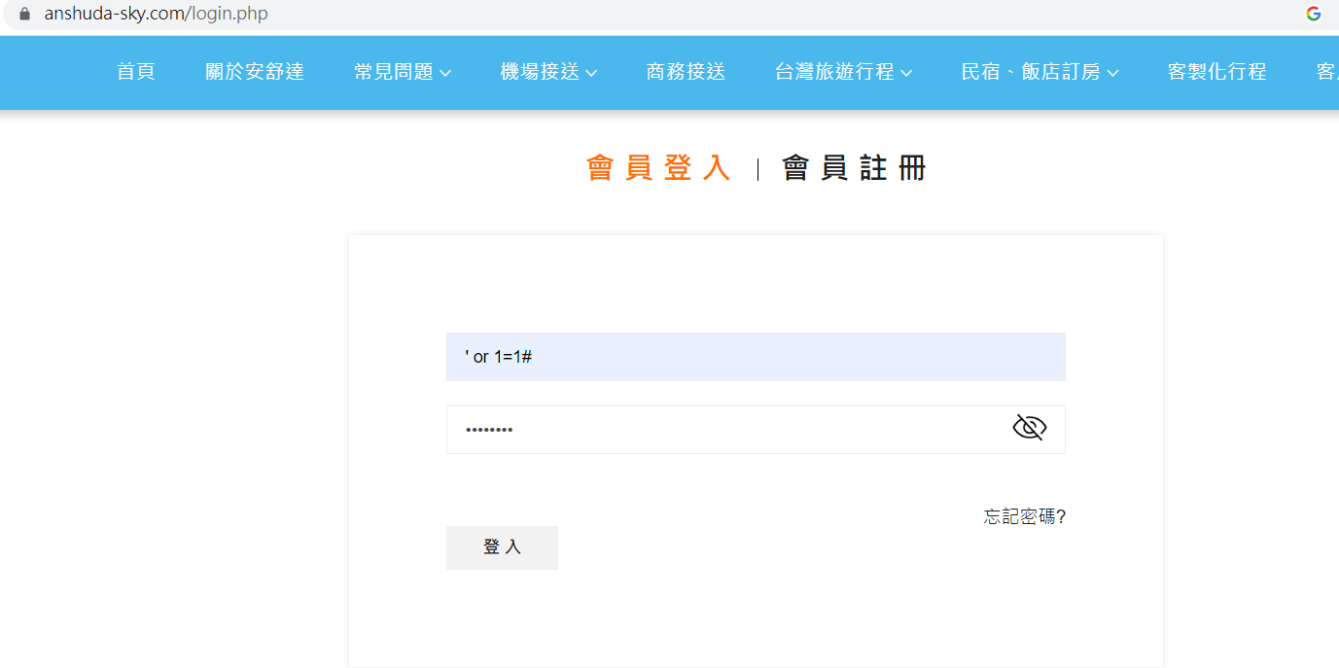1339x668 pixels.
Task: Open 商務接送 menu item
Action: 686,72
